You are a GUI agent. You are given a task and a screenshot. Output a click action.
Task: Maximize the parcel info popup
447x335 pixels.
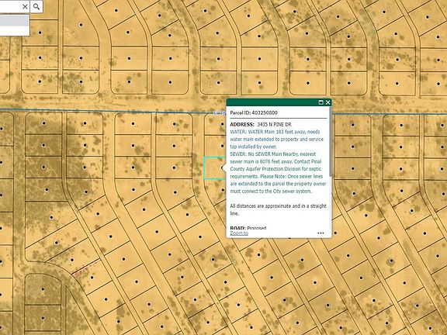point(321,102)
